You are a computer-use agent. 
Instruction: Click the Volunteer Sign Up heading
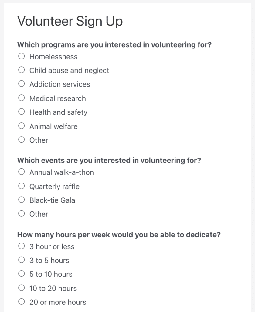click(70, 21)
